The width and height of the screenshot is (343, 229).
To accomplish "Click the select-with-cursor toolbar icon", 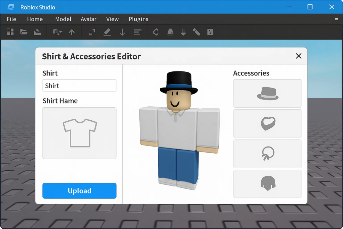I will 58,32.
